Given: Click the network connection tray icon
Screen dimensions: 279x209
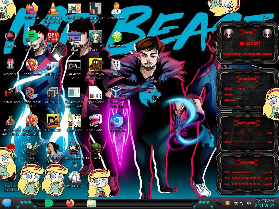Looking at the screenshot, I should tap(242, 203).
